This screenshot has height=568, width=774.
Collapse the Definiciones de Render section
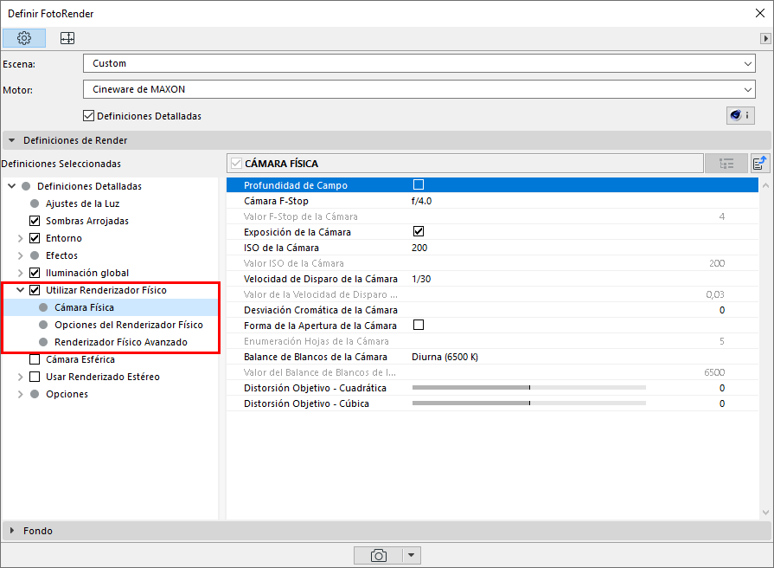[12, 140]
